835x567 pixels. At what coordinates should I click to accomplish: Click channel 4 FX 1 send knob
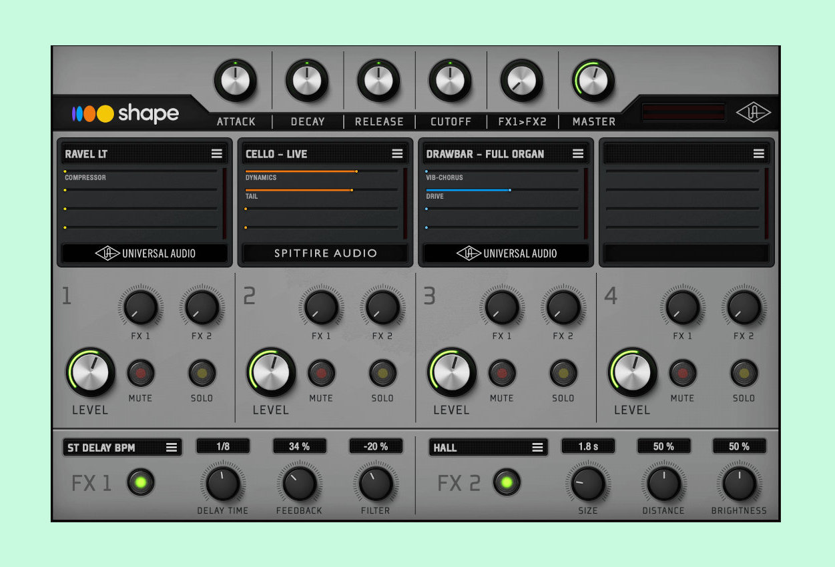coord(683,308)
